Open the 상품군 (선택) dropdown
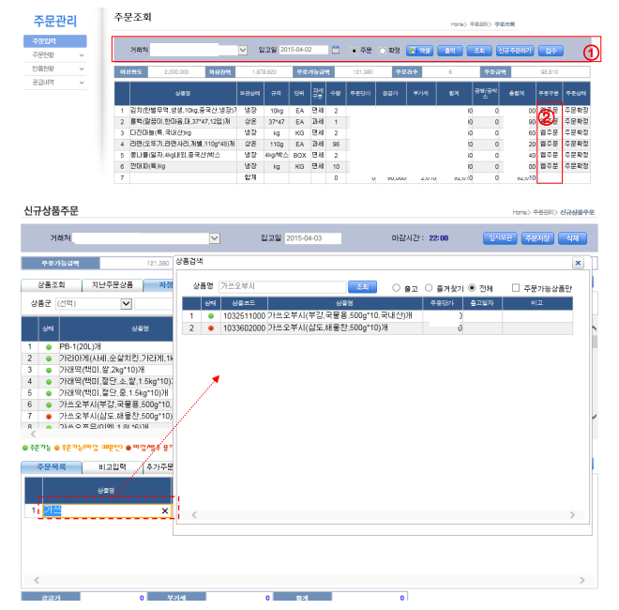 tap(126, 303)
